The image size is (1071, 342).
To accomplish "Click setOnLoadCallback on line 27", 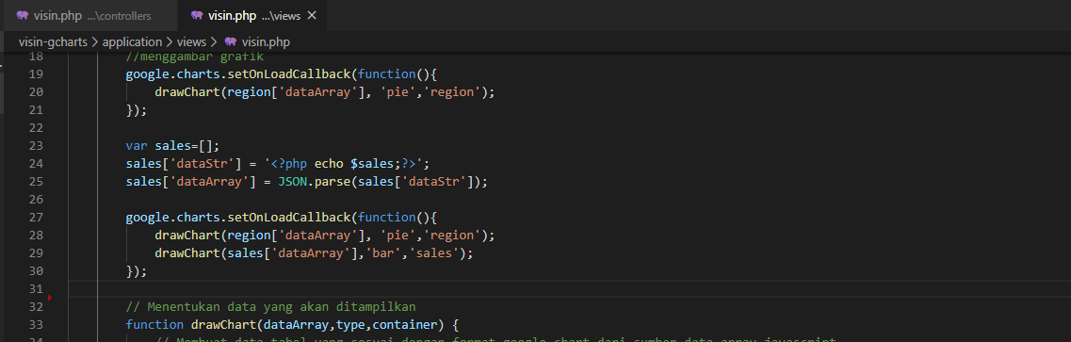I will point(289,217).
